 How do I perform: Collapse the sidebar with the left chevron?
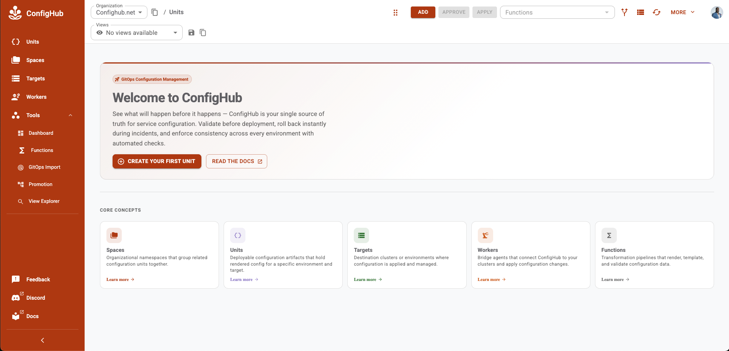coord(42,340)
